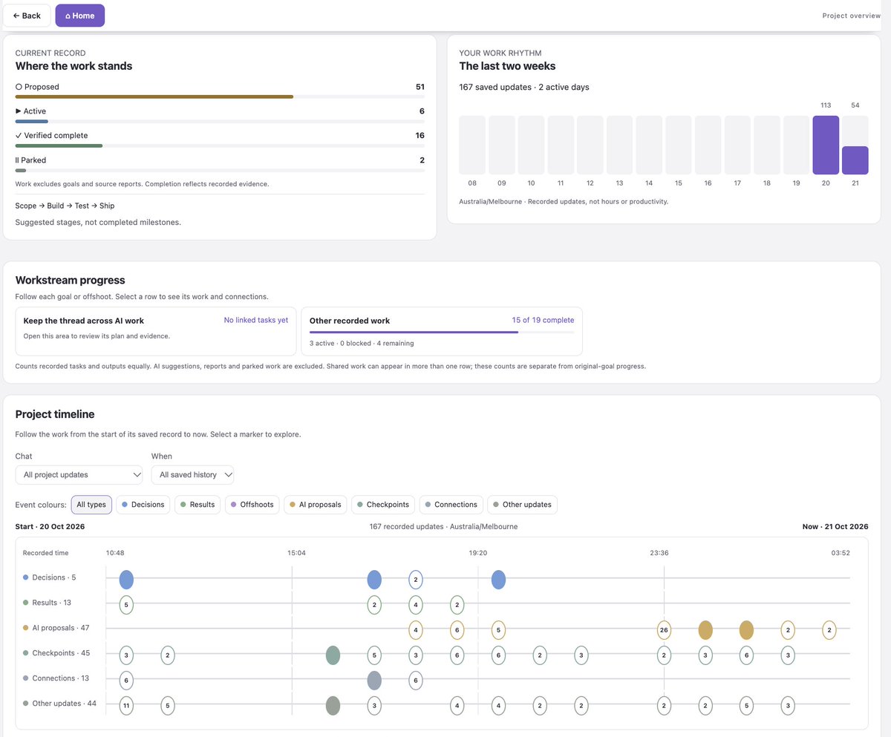Click the Project timeline heading
The height and width of the screenshot is (737, 891).
pyautogui.click(x=55, y=414)
